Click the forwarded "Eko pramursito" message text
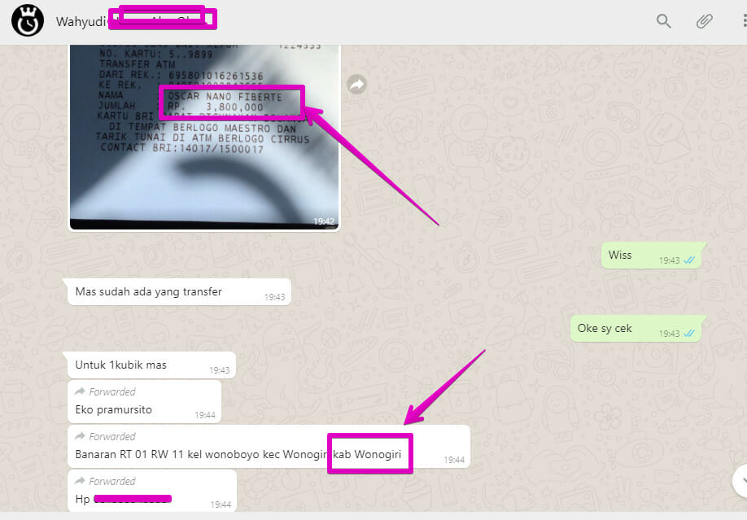 tap(114, 409)
